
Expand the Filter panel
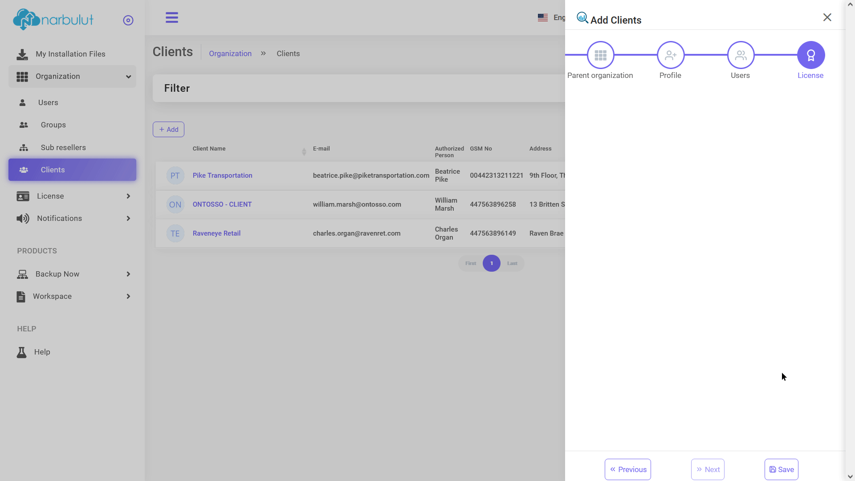pos(359,88)
